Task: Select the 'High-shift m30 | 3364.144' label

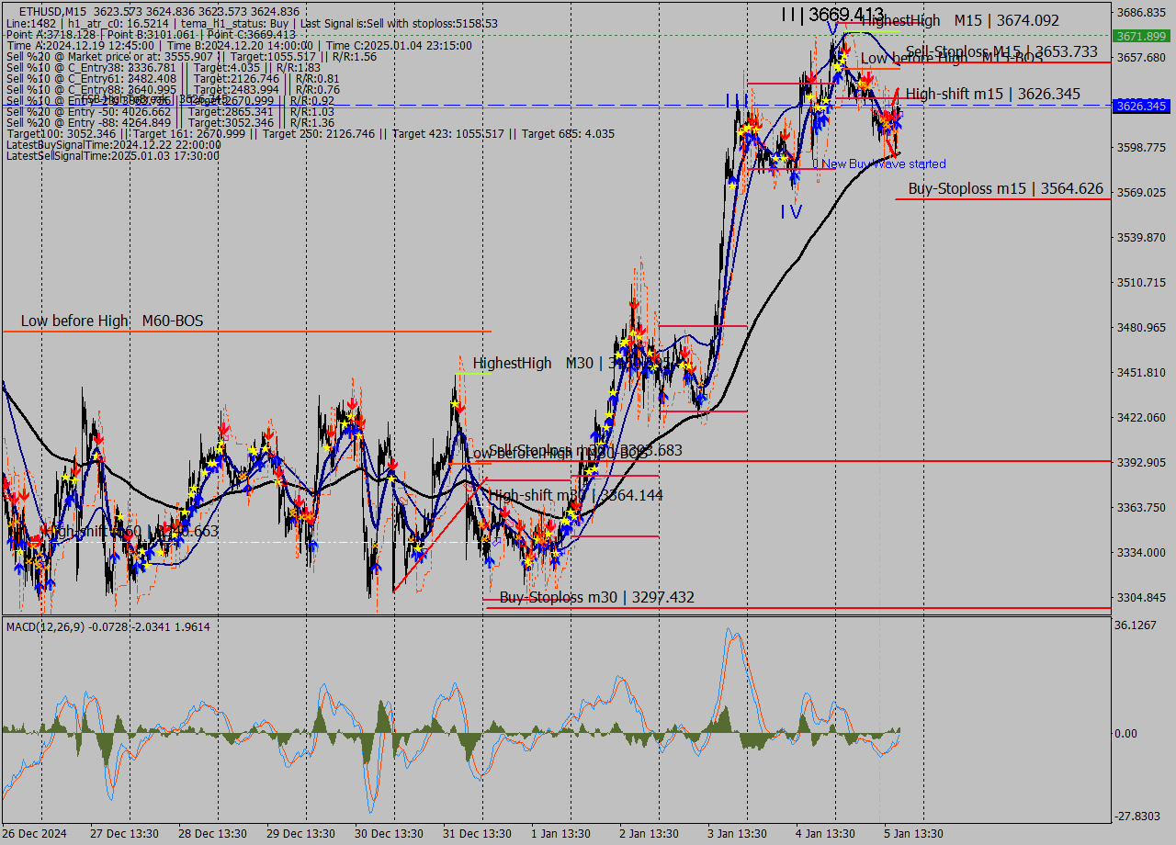Action: click(574, 495)
